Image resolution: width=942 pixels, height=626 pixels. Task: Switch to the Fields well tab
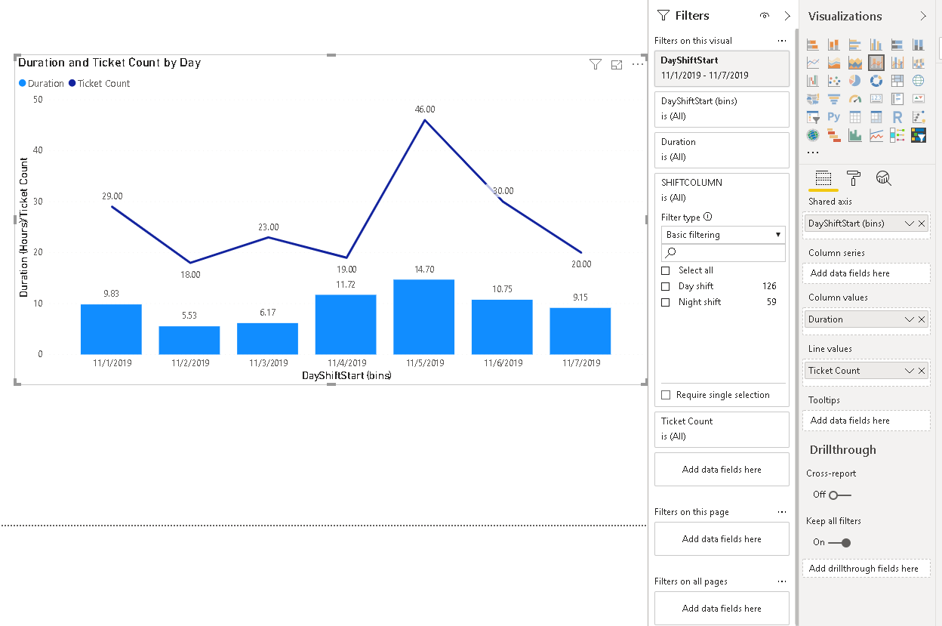tap(823, 179)
